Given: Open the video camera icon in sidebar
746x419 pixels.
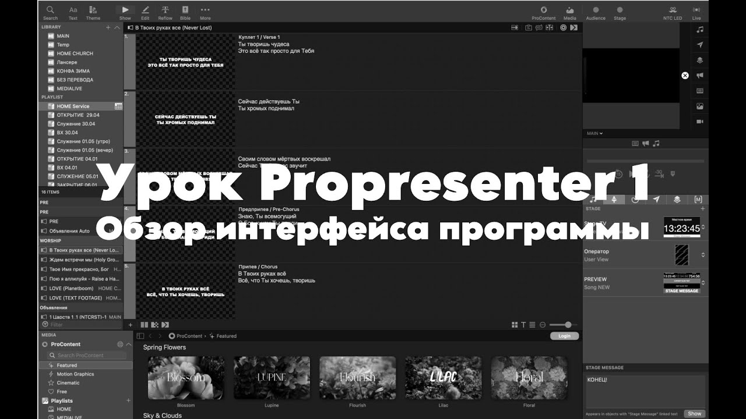Looking at the screenshot, I should pyautogui.click(x=700, y=122).
